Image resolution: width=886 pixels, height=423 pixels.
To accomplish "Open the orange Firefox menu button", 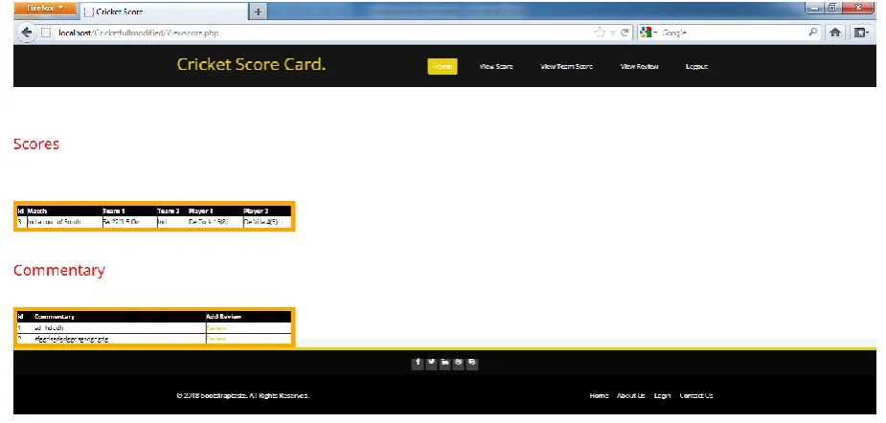I will coord(45,9).
